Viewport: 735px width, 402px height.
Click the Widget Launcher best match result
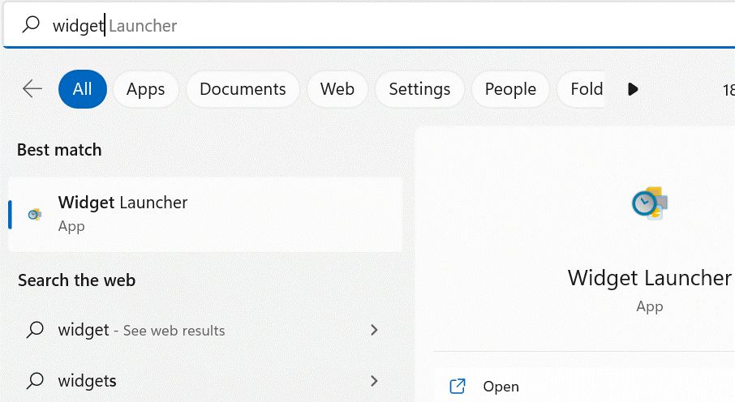point(205,214)
